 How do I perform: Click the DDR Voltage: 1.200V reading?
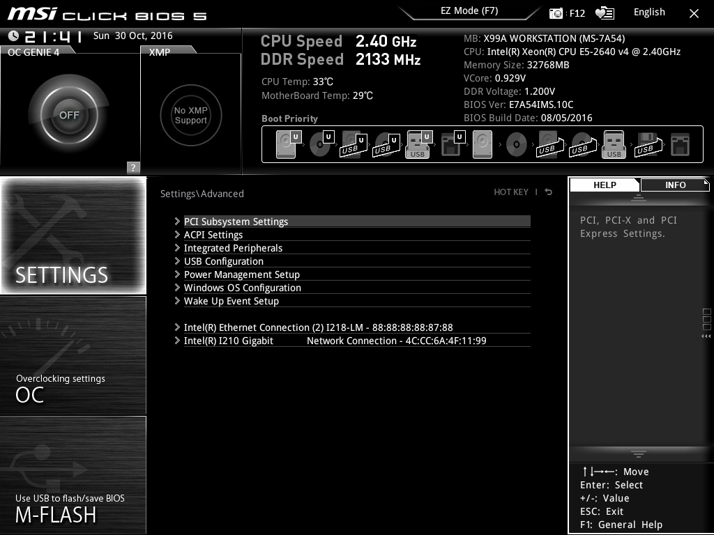[x=509, y=91]
